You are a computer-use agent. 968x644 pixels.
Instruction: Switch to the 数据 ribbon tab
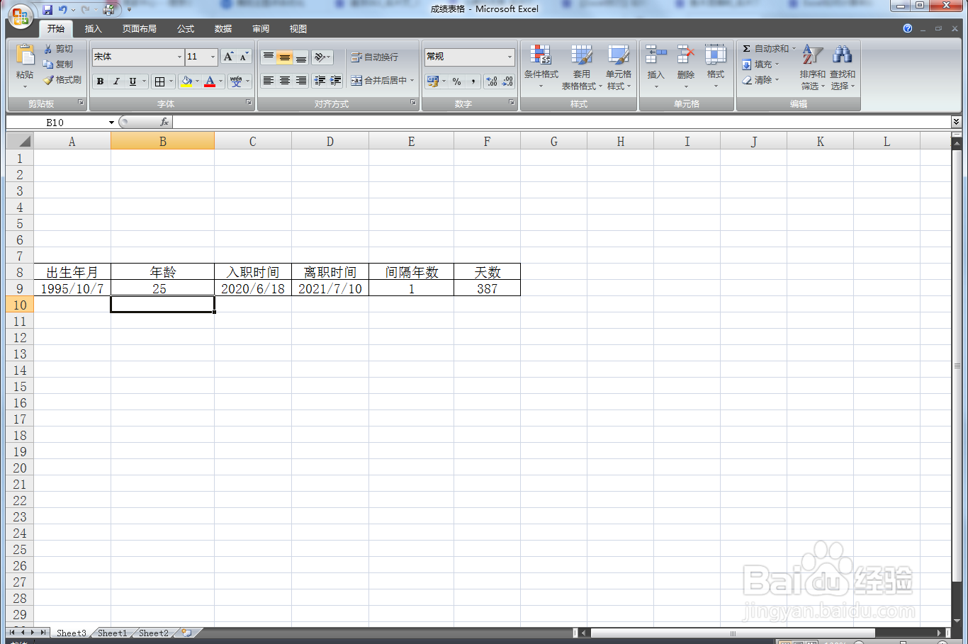click(223, 29)
